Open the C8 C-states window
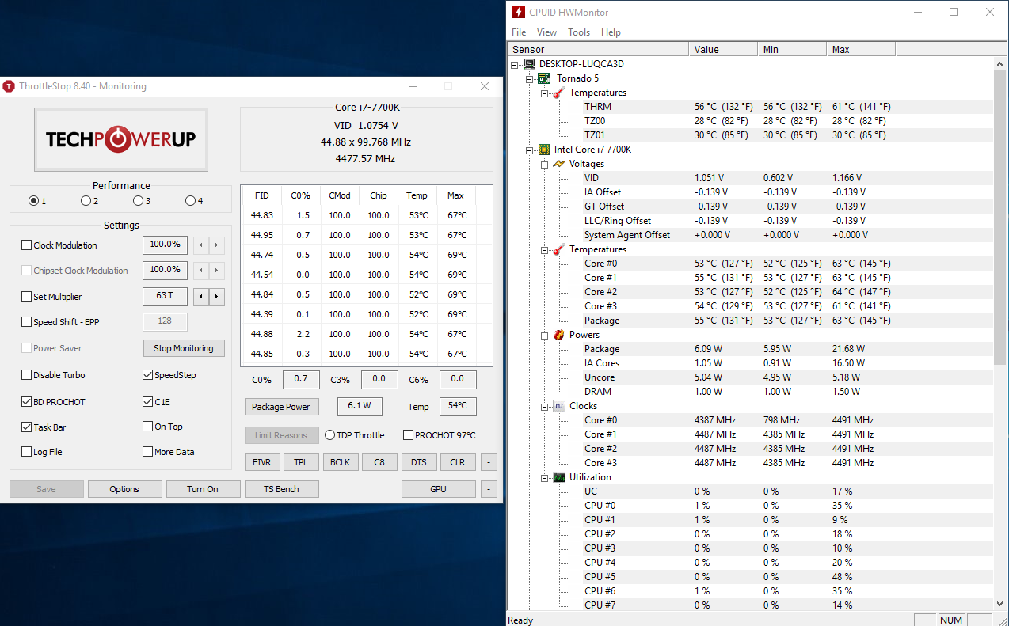Image resolution: width=1009 pixels, height=626 pixels. pyautogui.click(x=379, y=462)
